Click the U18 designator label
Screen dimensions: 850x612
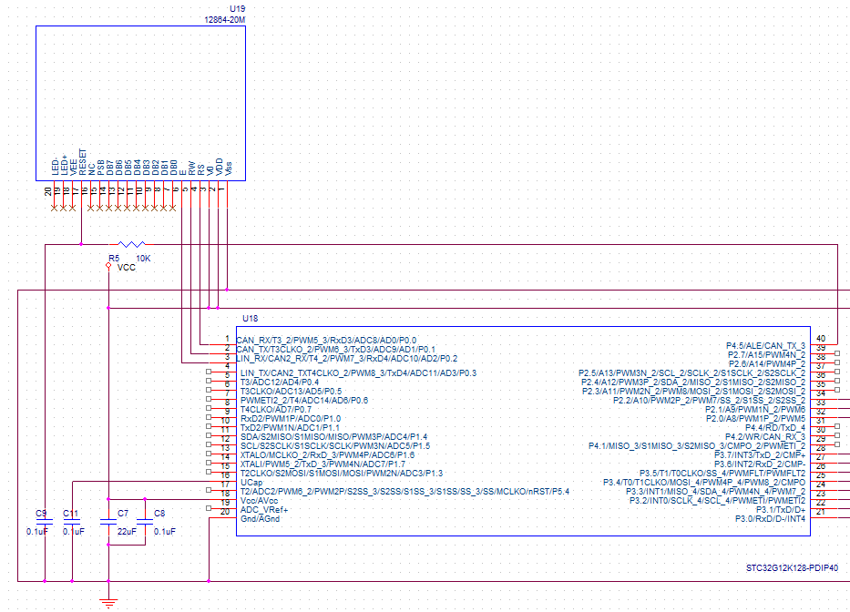[250, 318]
